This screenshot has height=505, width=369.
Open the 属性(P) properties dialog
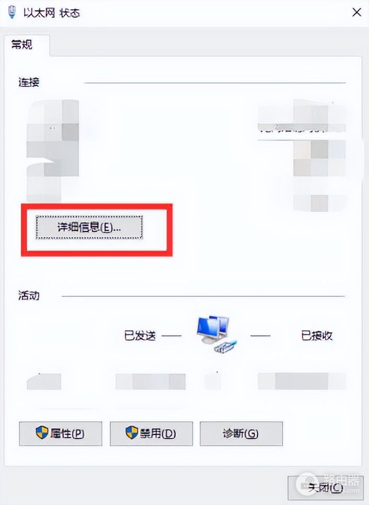point(61,433)
